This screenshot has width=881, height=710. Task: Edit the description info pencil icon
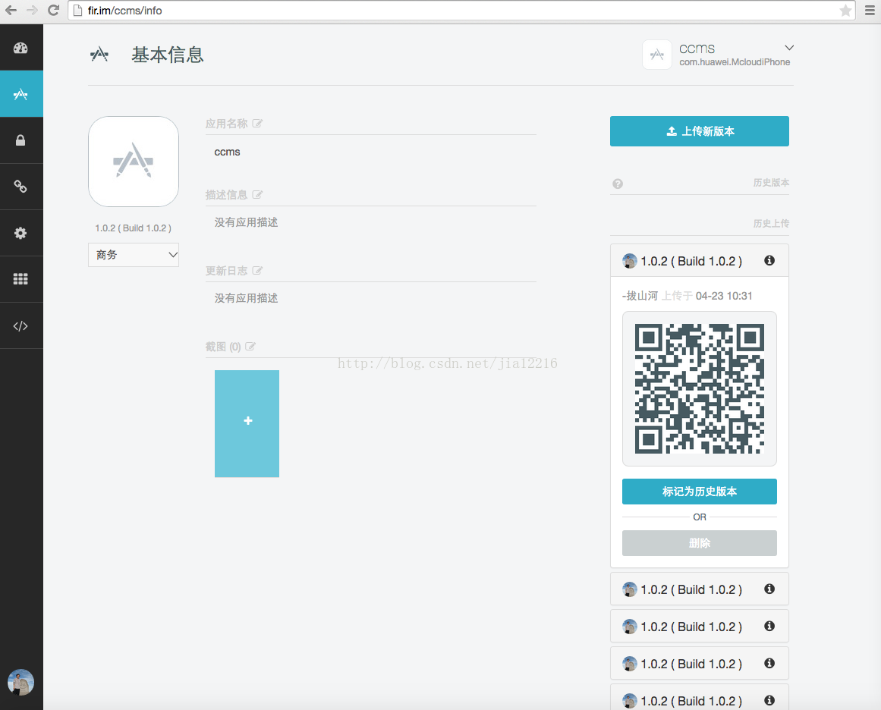click(x=257, y=195)
